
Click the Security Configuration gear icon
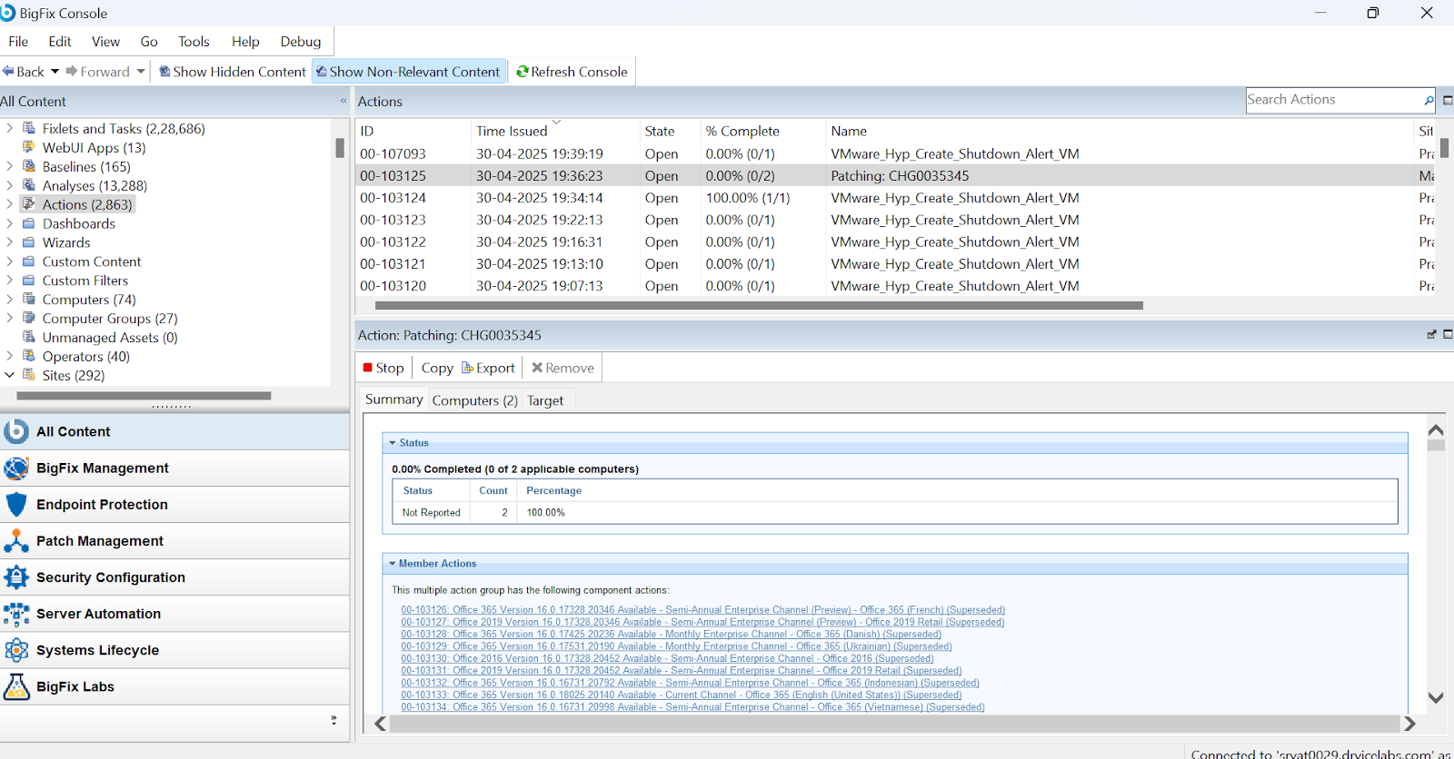16,577
